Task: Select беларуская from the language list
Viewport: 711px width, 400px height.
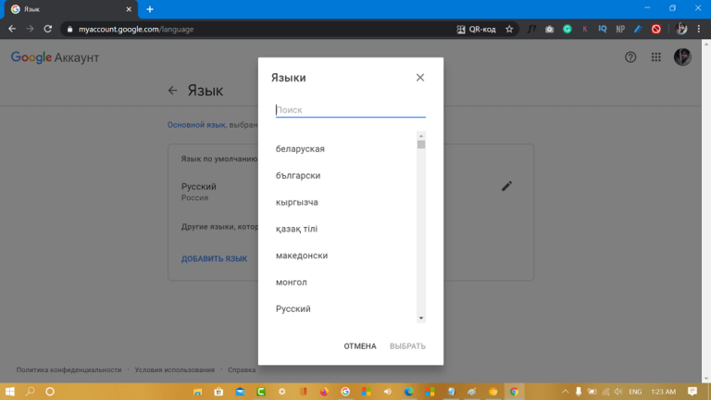Action: pyautogui.click(x=300, y=149)
